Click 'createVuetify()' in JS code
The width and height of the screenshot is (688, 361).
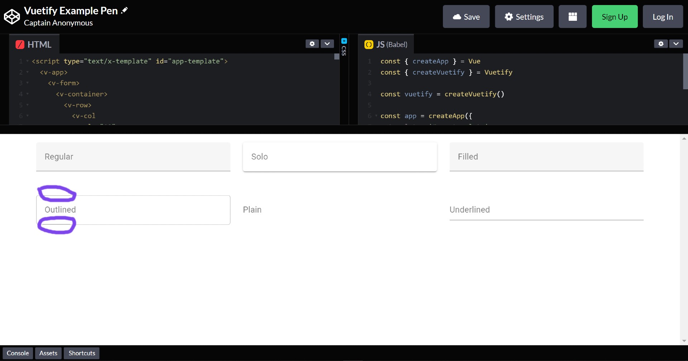point(474,94)
